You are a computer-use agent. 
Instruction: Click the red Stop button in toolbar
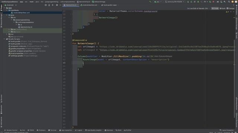click(x=213, y=2)
